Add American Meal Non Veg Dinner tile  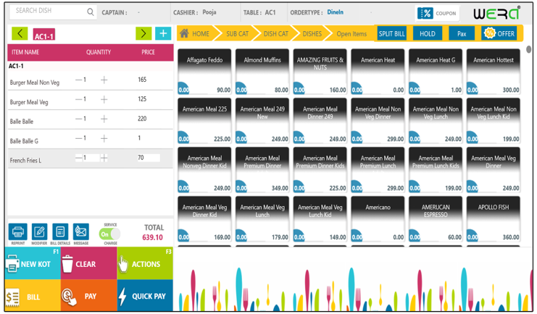coord(378,121)
